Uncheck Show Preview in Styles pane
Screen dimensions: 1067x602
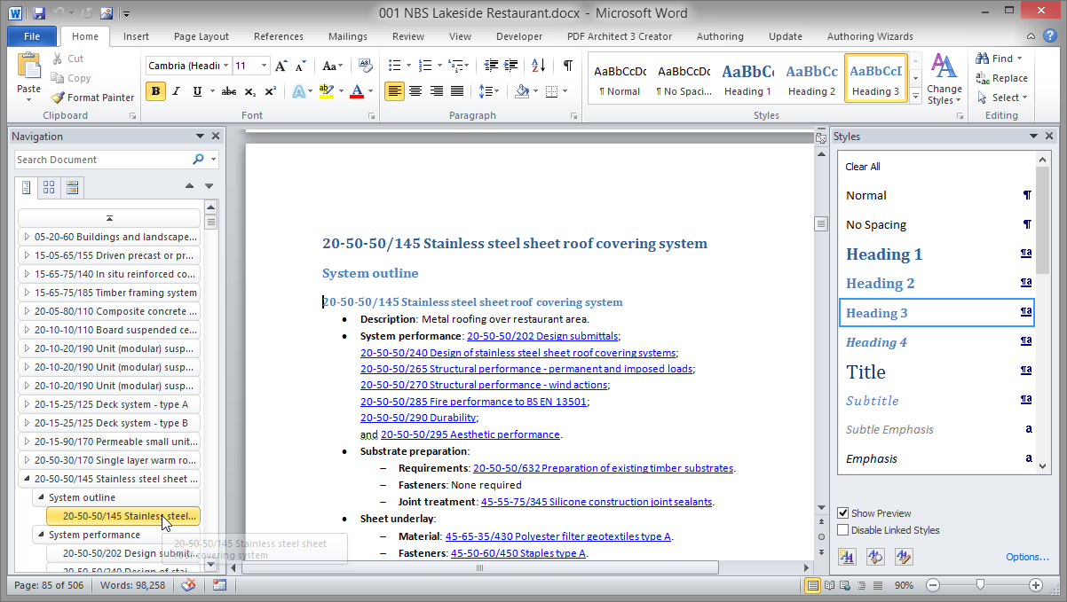point(842,512)
